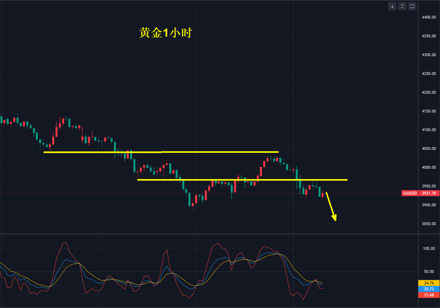Click the yellow downward arrow annotation
Viewport: 440px width, 308px height.
coord(331,207)
